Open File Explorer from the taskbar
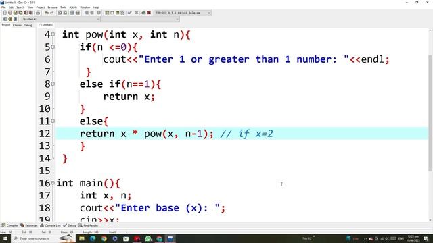The width and height of the screenshot is (433, 243). [x=82, y=238]
